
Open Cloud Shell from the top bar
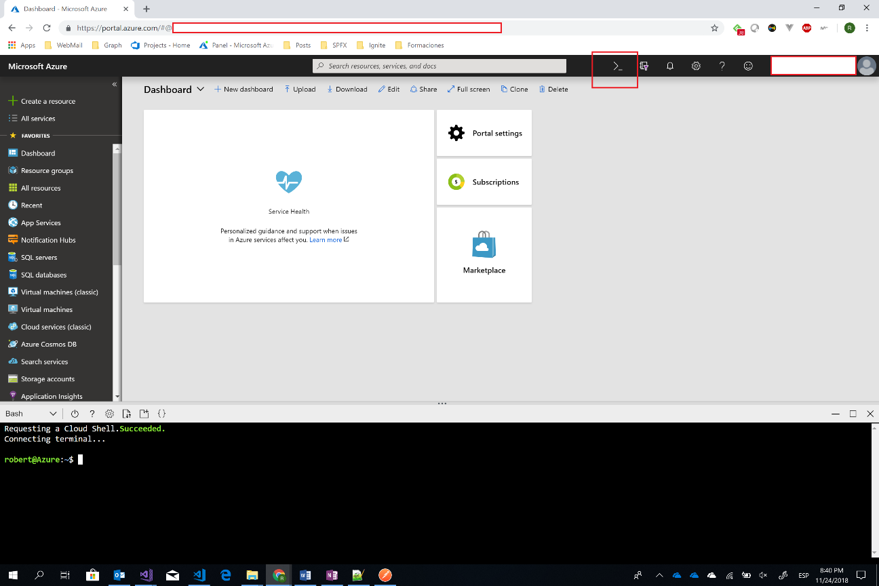coord(615,66)
